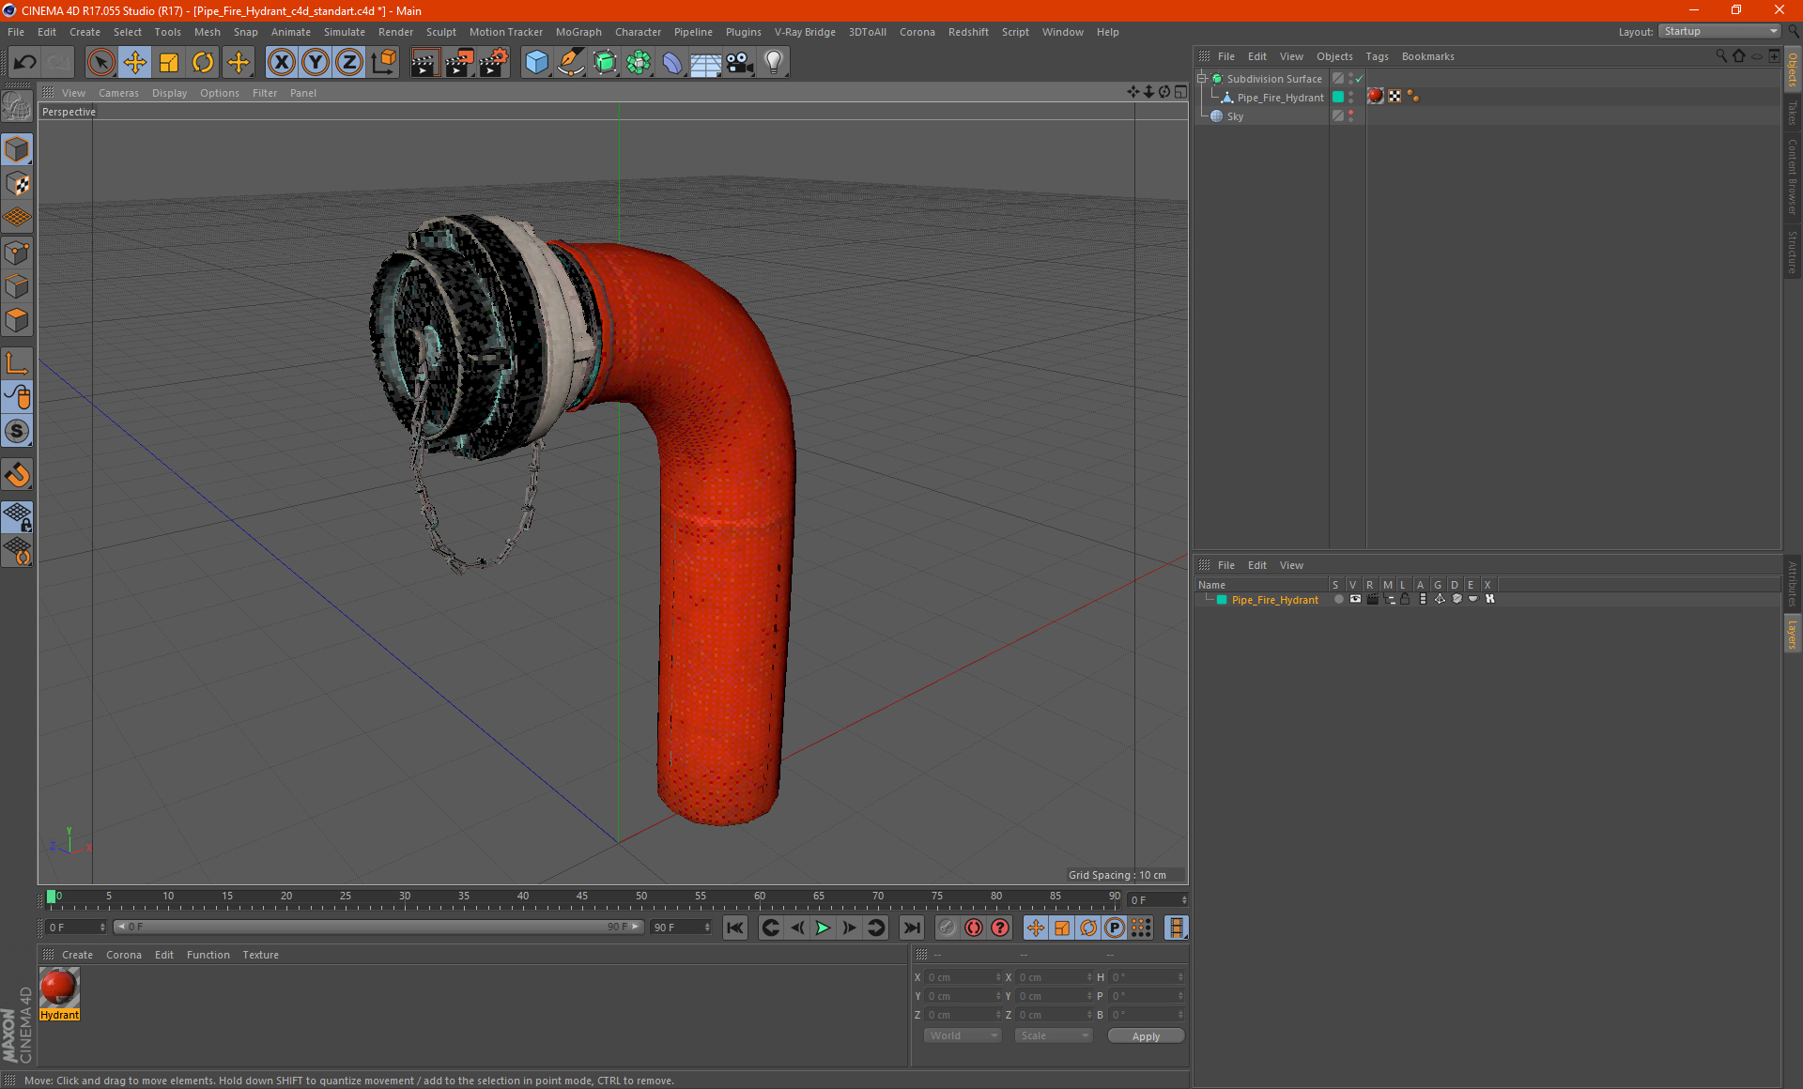Enable Axis modification tool
Viewport: 1803px width, 1089px height.
[17, 363]
